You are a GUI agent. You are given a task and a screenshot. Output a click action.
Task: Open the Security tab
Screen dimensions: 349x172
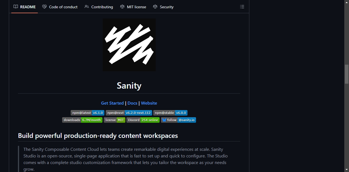[x=163, y=7]
